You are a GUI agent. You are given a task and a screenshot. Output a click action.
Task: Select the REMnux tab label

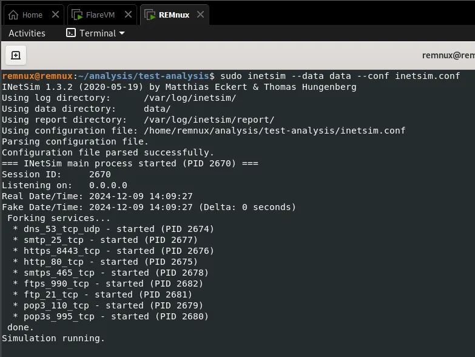coord(175,15)
